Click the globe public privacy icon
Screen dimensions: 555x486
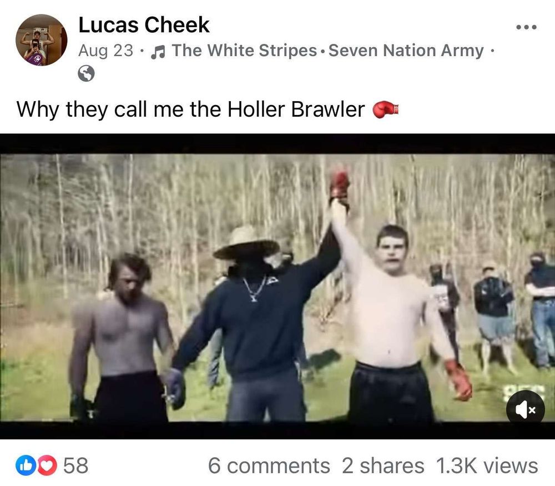[x=86, y=74]
